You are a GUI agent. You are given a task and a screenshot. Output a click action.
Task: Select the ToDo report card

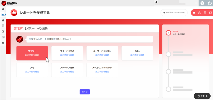coord(137,53)
